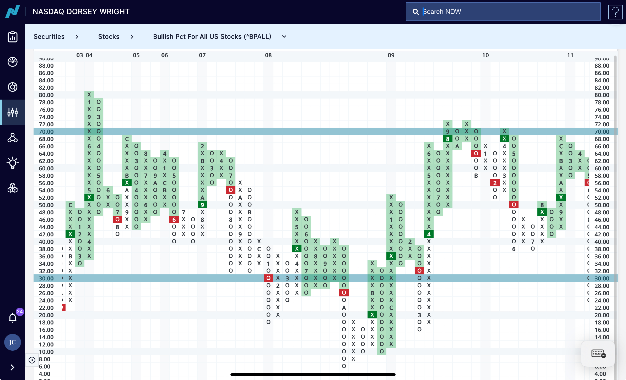
Task: Click the circled arrow icon near 8.00
Action: (32, 360)
